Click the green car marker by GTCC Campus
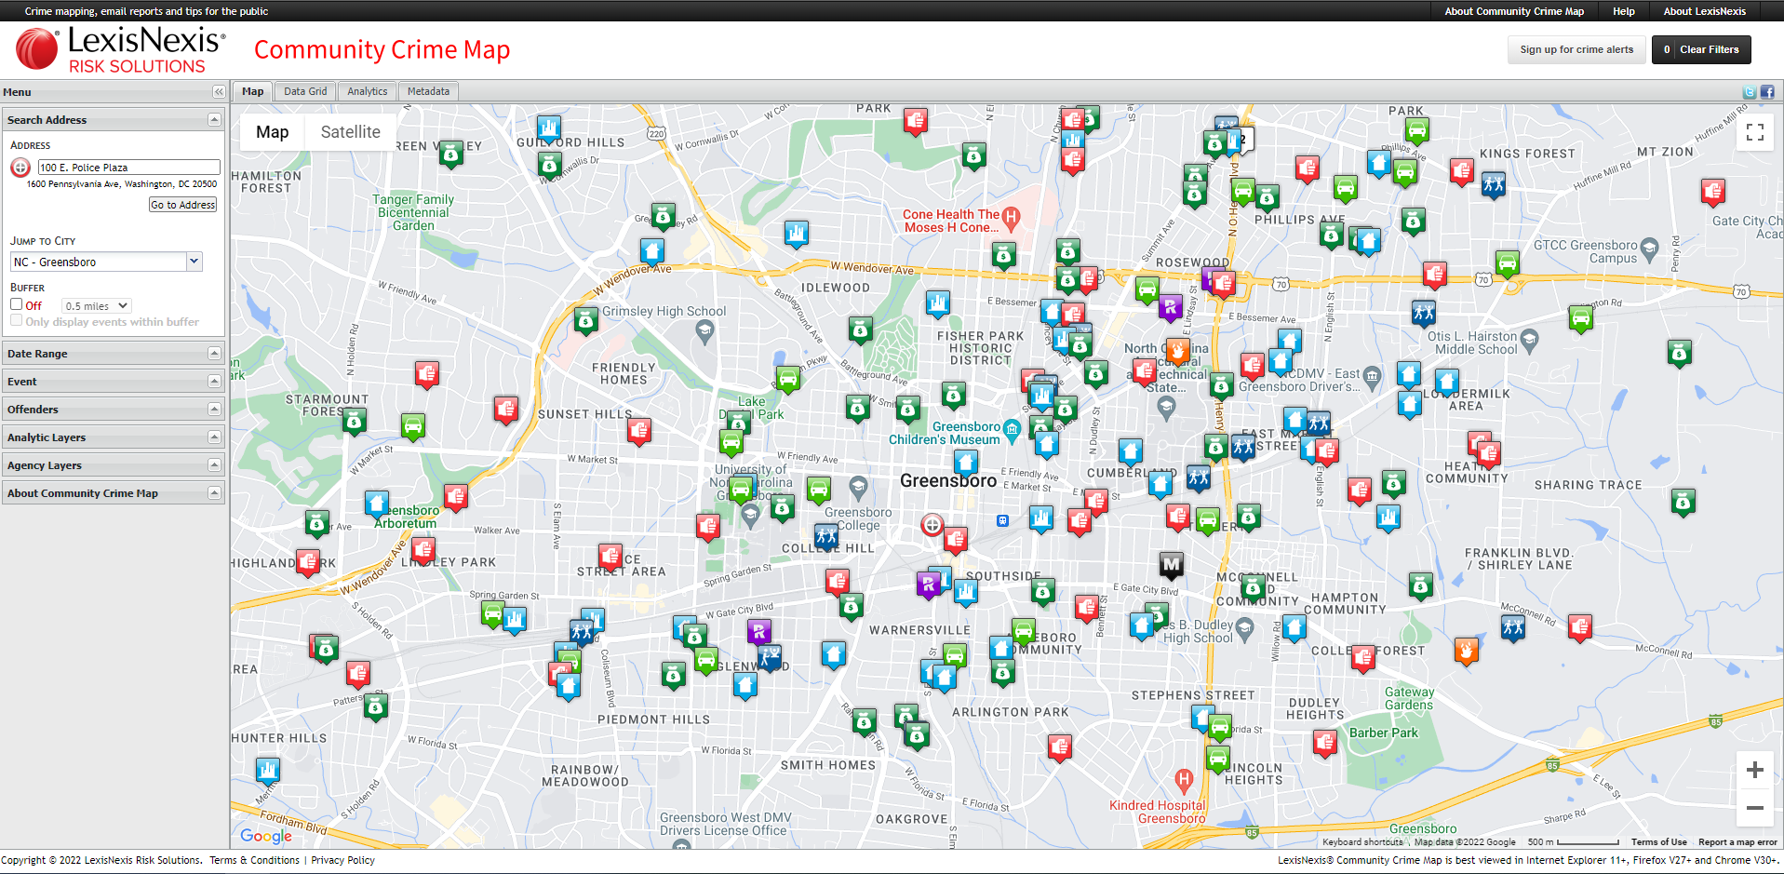 coord(1508,262)
